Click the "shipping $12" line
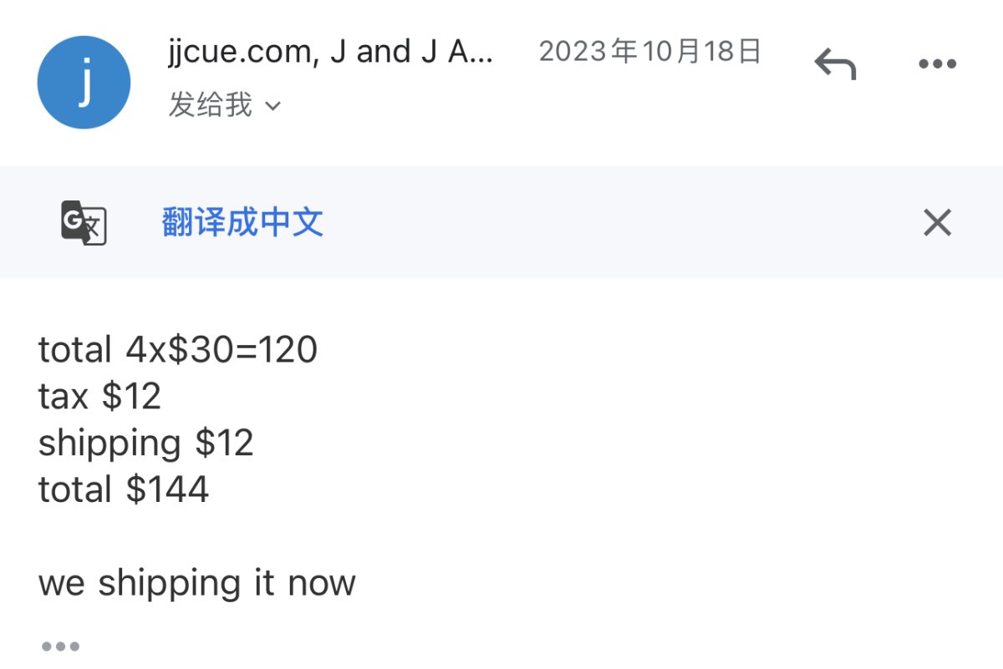1003x669 pixels. click(145, 443)
